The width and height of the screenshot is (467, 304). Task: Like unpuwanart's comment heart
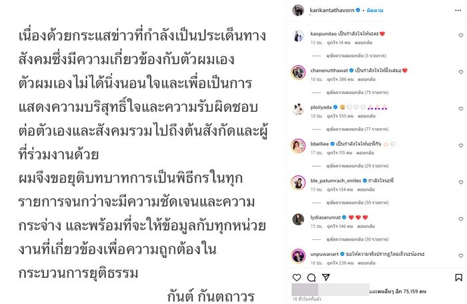(461, 256)
